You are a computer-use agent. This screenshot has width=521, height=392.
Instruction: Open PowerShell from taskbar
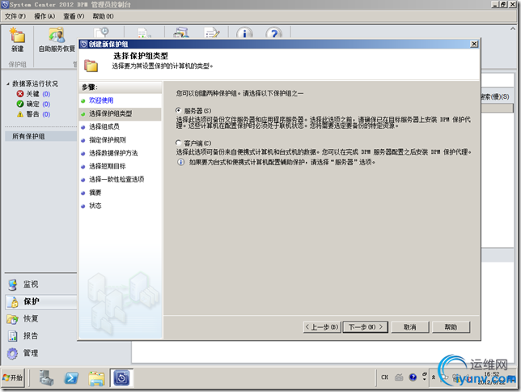(71, 378)
